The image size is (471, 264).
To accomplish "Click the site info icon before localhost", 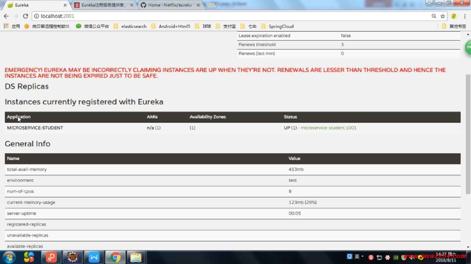I will (37, 16).
